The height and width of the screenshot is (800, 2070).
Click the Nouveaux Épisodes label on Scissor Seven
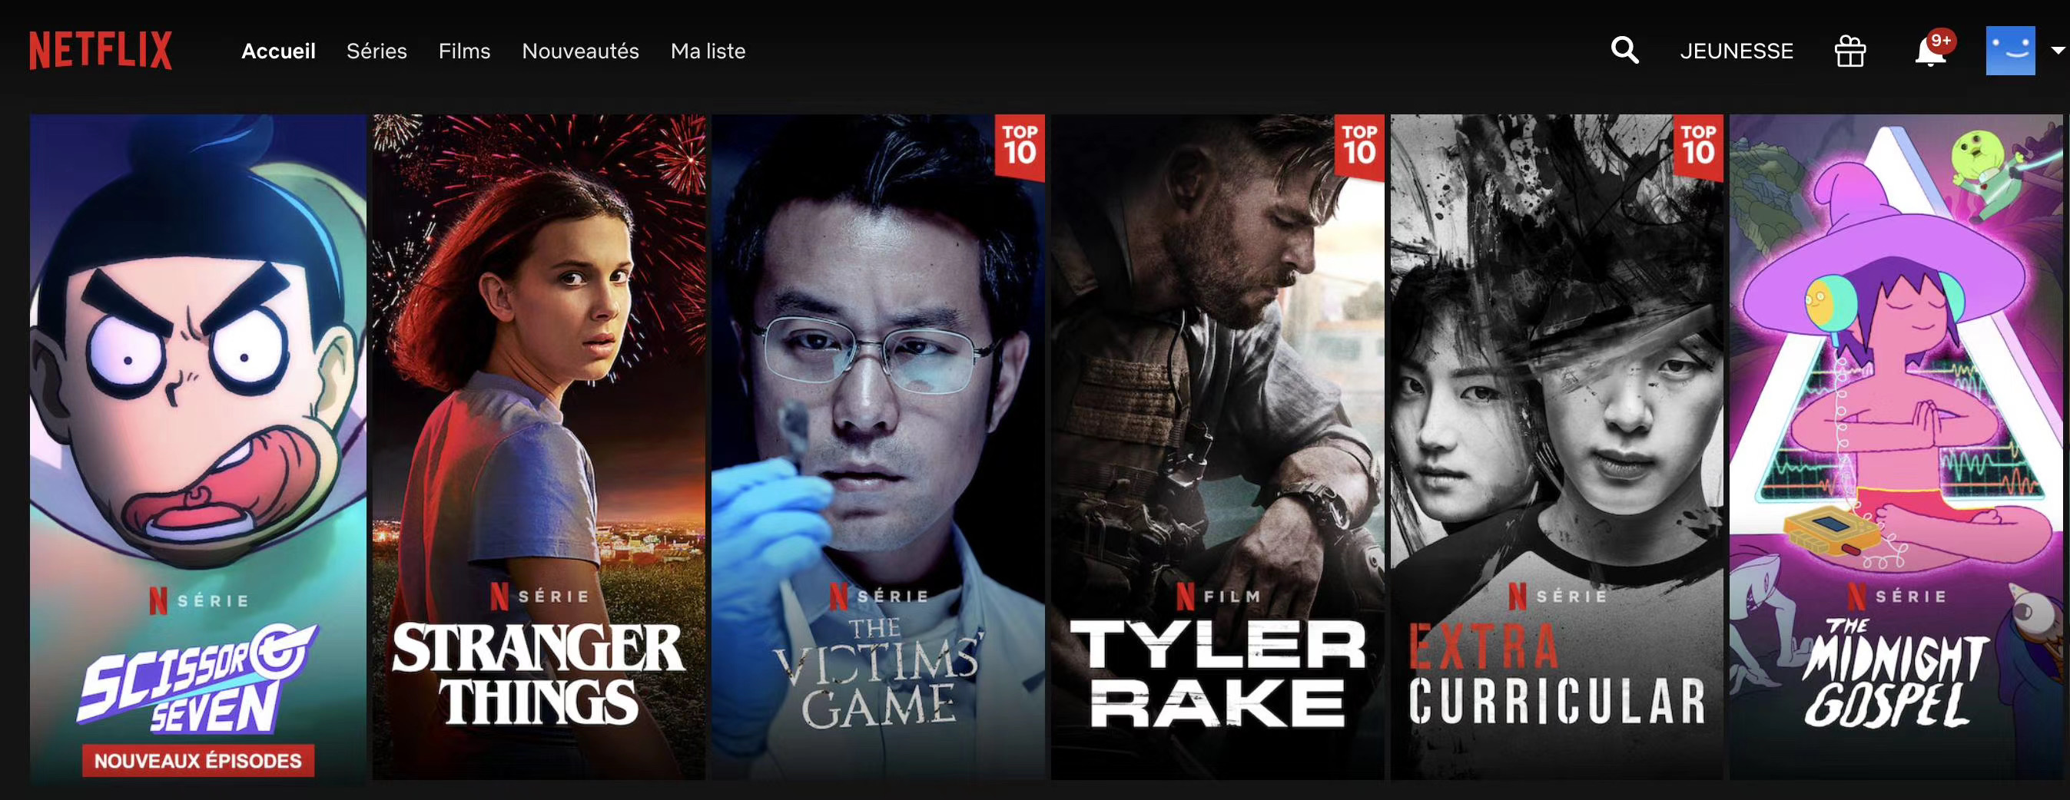pyautogui.click(x=197, y=761)
